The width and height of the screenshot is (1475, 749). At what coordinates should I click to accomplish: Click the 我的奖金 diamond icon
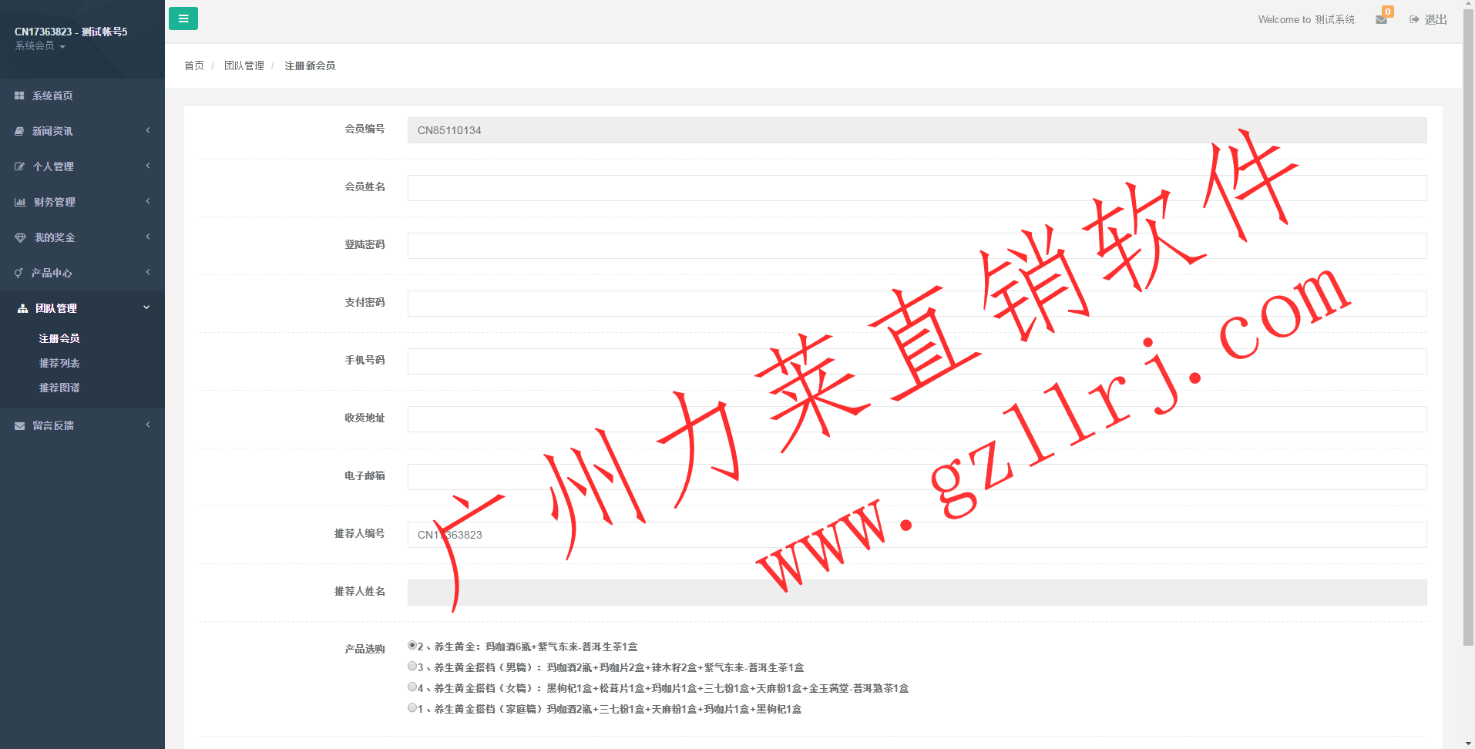20,237
